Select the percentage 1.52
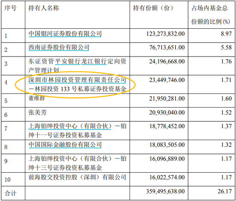The height and width of the screenshot is (201, 236). (x=226, y=113)
